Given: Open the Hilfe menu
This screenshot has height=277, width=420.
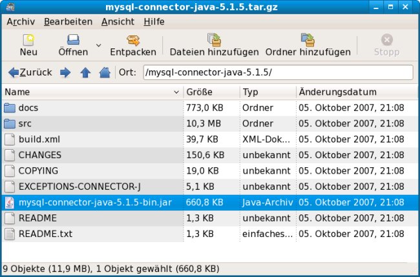Looking at the screenshot, I should pos(154,21).
